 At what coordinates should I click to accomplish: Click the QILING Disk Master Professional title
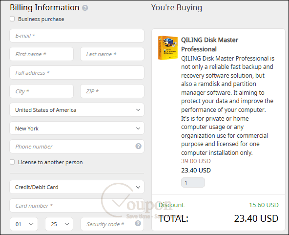209,44
